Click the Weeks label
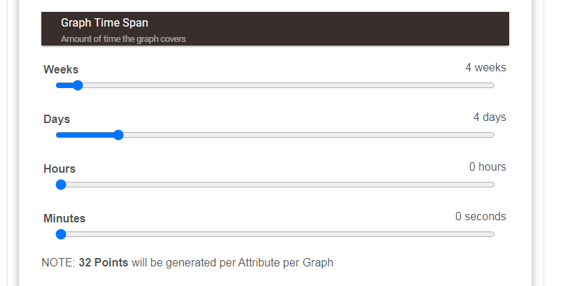Image resolution: width=568 pixels, height=286 pixels. pyautogui.click(x=61, y=69)
